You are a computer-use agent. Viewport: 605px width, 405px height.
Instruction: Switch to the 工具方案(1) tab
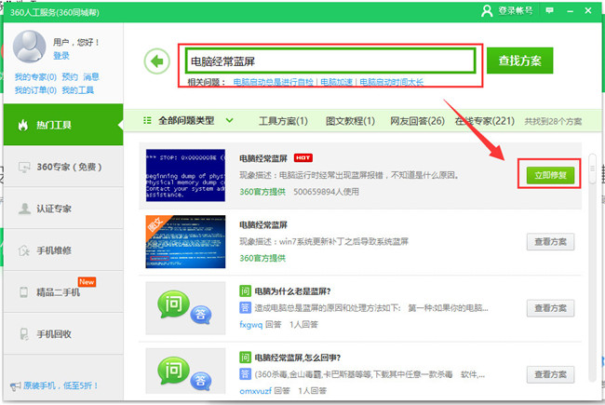tap(283, 121)
